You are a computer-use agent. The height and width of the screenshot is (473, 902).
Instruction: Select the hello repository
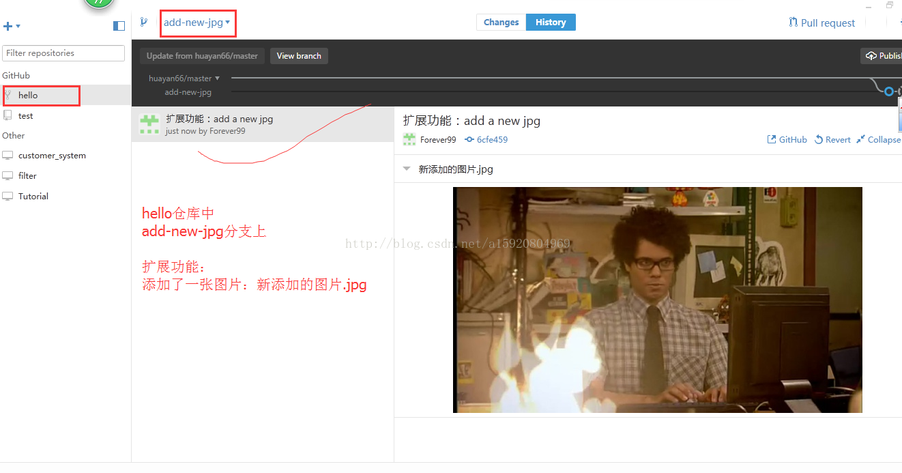point(66,95)
